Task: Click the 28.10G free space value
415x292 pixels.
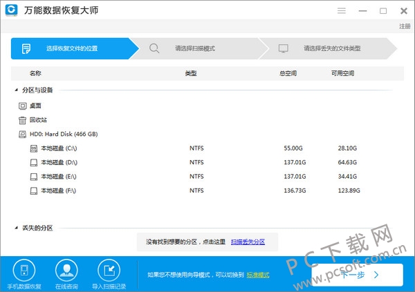Action: [347, 148]
